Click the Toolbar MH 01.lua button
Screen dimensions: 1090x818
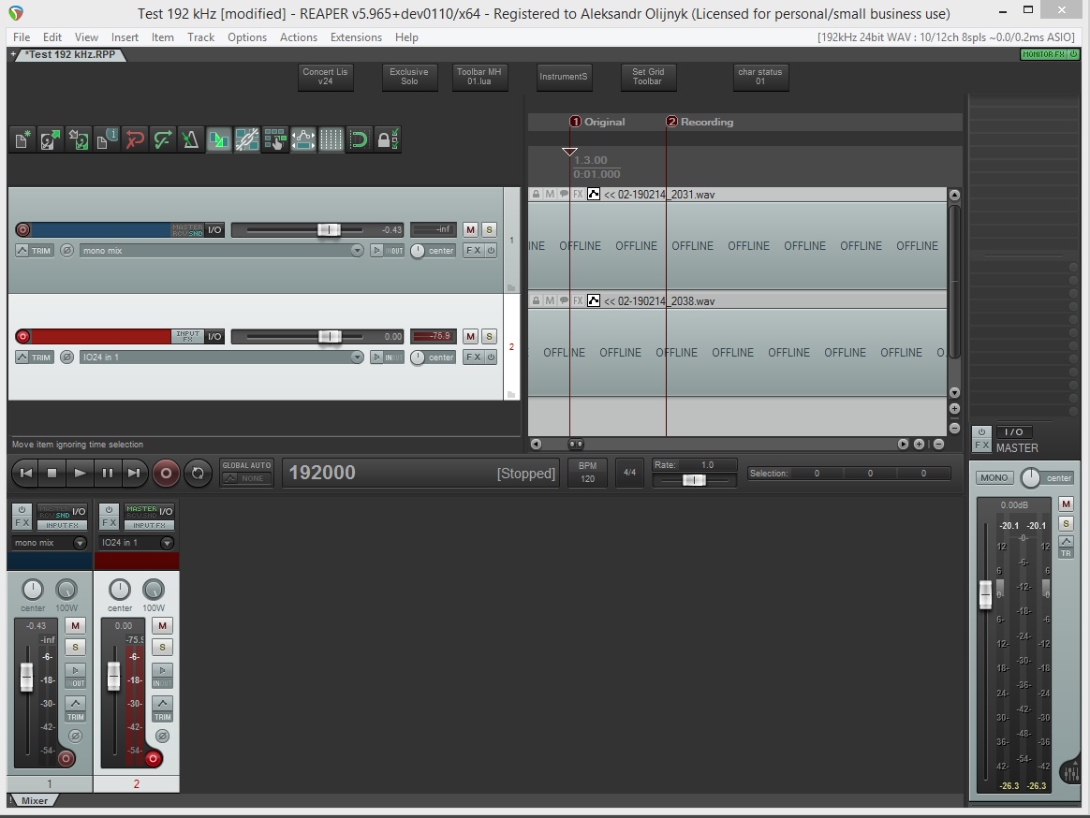[x=479, y=77]
